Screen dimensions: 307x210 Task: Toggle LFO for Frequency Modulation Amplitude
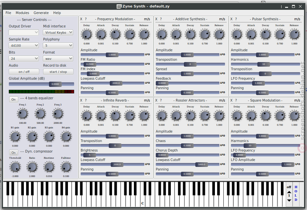147,55
